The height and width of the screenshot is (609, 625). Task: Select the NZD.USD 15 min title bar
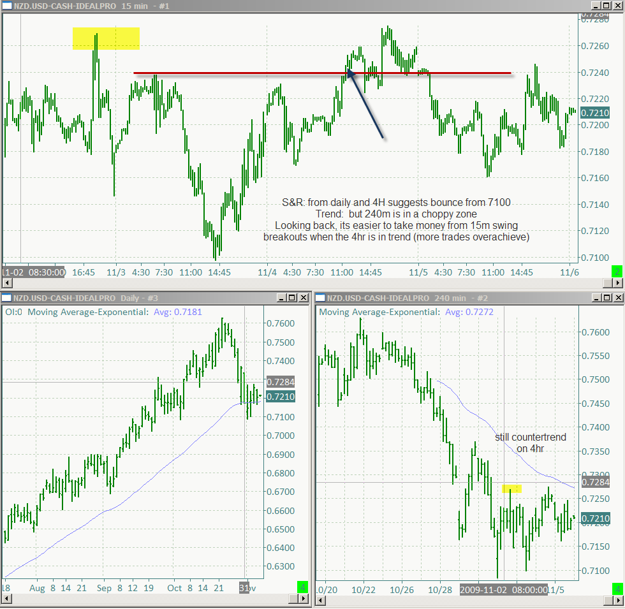point(295,6)
